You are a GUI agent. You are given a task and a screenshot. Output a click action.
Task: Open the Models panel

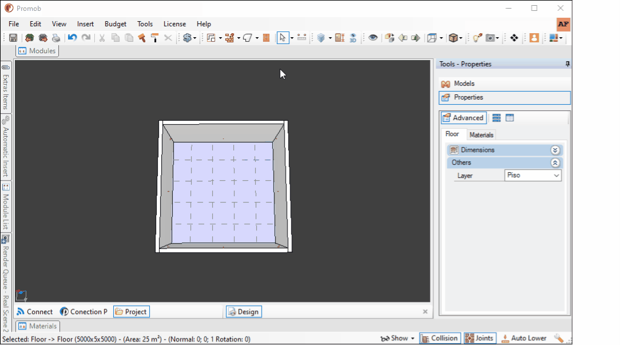[x=504, y=84]
